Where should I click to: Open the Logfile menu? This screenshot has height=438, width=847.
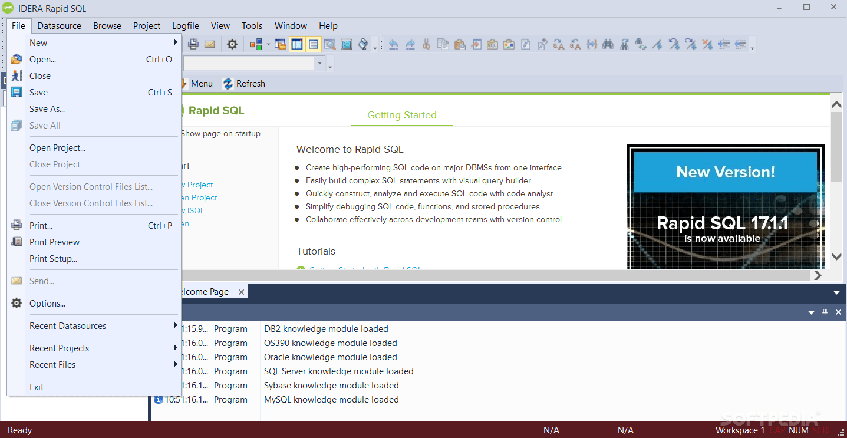[x=186, y=25]
